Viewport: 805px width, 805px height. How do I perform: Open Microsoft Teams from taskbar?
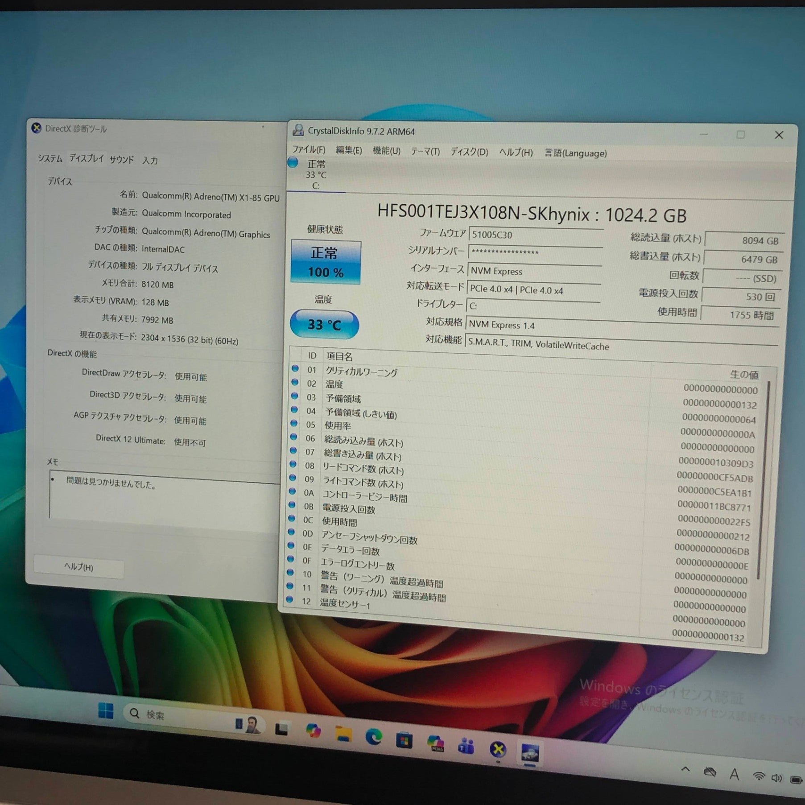click(466, 746)
